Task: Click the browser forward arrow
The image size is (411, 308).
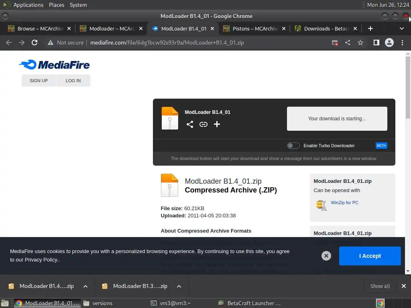Action: coord(22,43)
